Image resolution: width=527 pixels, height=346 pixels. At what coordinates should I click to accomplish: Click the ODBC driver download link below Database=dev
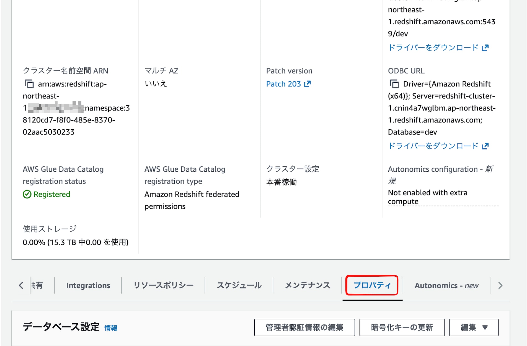click(x=438, y=146)
